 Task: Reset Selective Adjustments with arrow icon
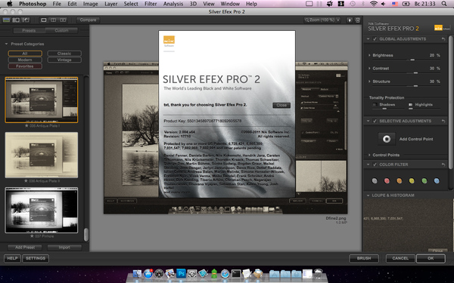tap(443, 121)
